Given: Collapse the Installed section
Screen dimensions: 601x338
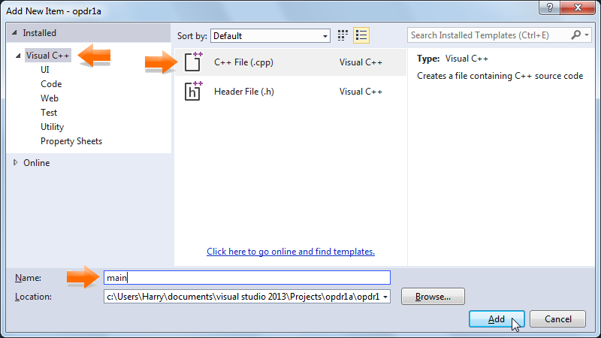Looking at the screenshot, I should tap(17, 34).
